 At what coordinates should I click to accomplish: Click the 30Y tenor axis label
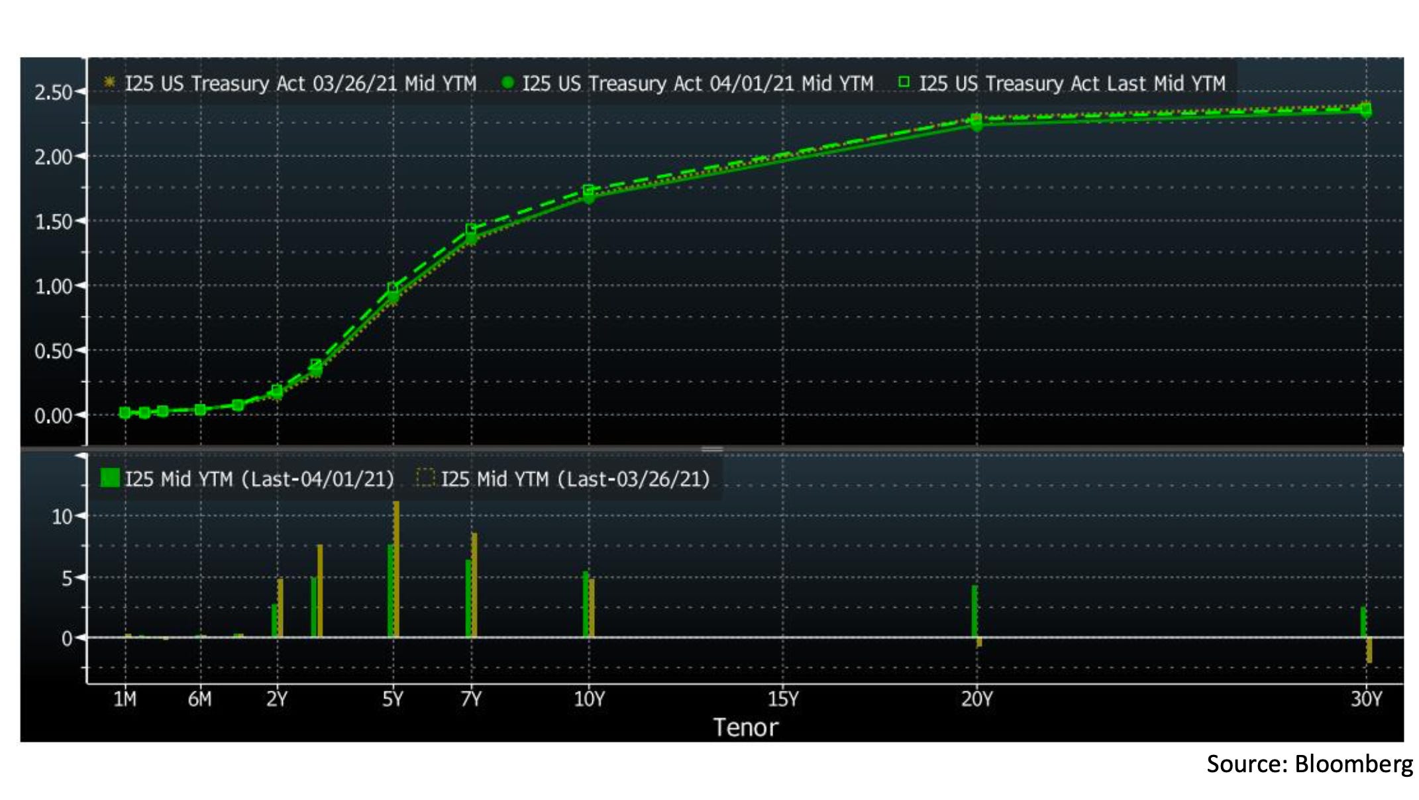tap(1366, 699)
